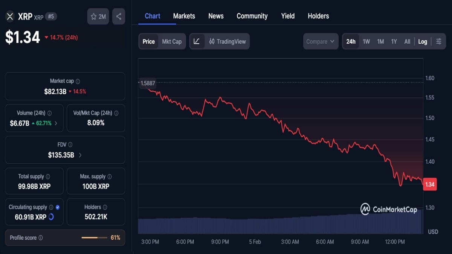
Task: Click the blue verified badge by Circulating supply
Action: pyautogui.click(x=57, y=207)
